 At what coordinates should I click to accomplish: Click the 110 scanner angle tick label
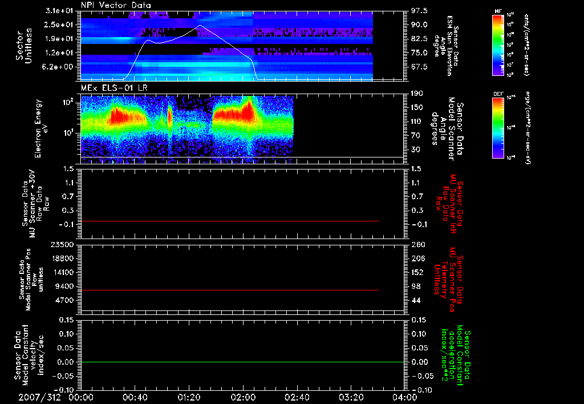pyautogui.click(x=417, y=122)
